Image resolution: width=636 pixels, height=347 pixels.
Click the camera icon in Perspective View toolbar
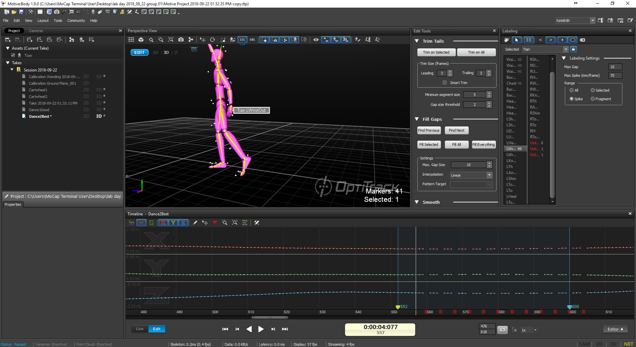[x=181, y=40]
